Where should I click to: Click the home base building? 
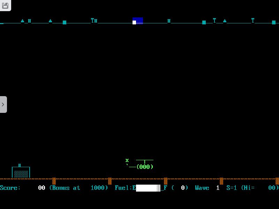21,172
